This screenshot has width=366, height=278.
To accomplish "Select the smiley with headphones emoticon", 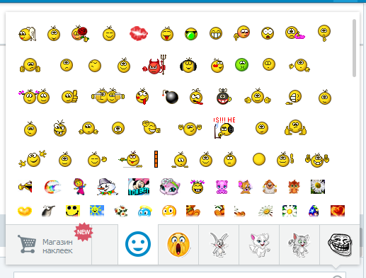I will (x=188, y=65).
